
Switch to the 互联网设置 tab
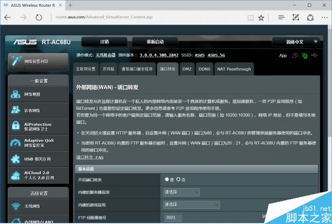[86, 69]
